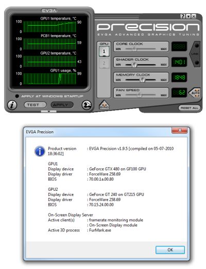Click 'On-Screen Display Server' heading
This screenshot has height=269, width=206.
click(x=71, y=215)
